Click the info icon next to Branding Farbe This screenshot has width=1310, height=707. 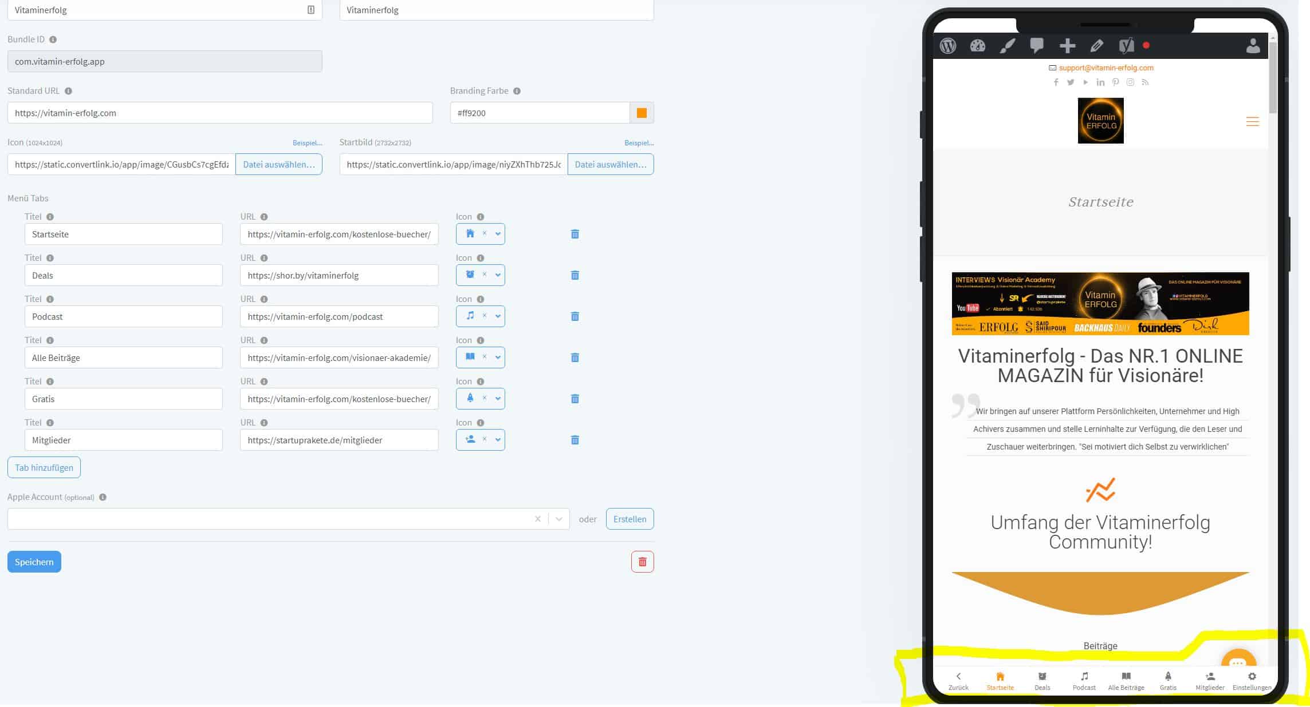pyautogui.click(x=517, y=91)
